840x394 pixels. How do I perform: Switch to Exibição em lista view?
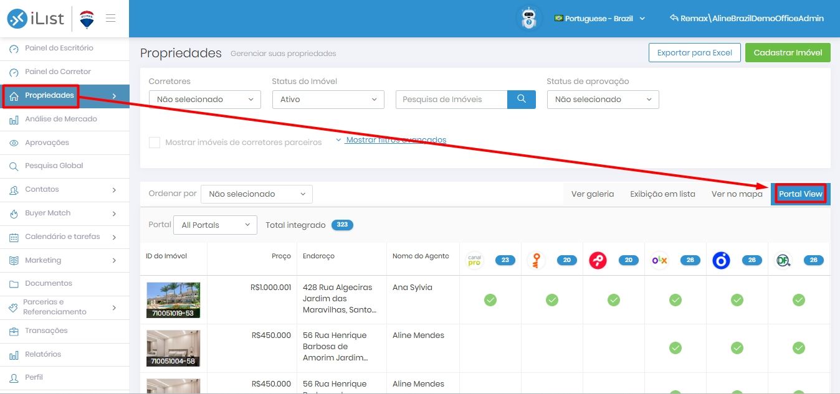[662, 194]
